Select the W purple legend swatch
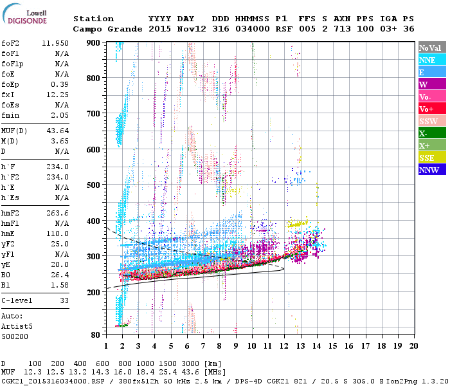The image size is (450, 386). 432,84
